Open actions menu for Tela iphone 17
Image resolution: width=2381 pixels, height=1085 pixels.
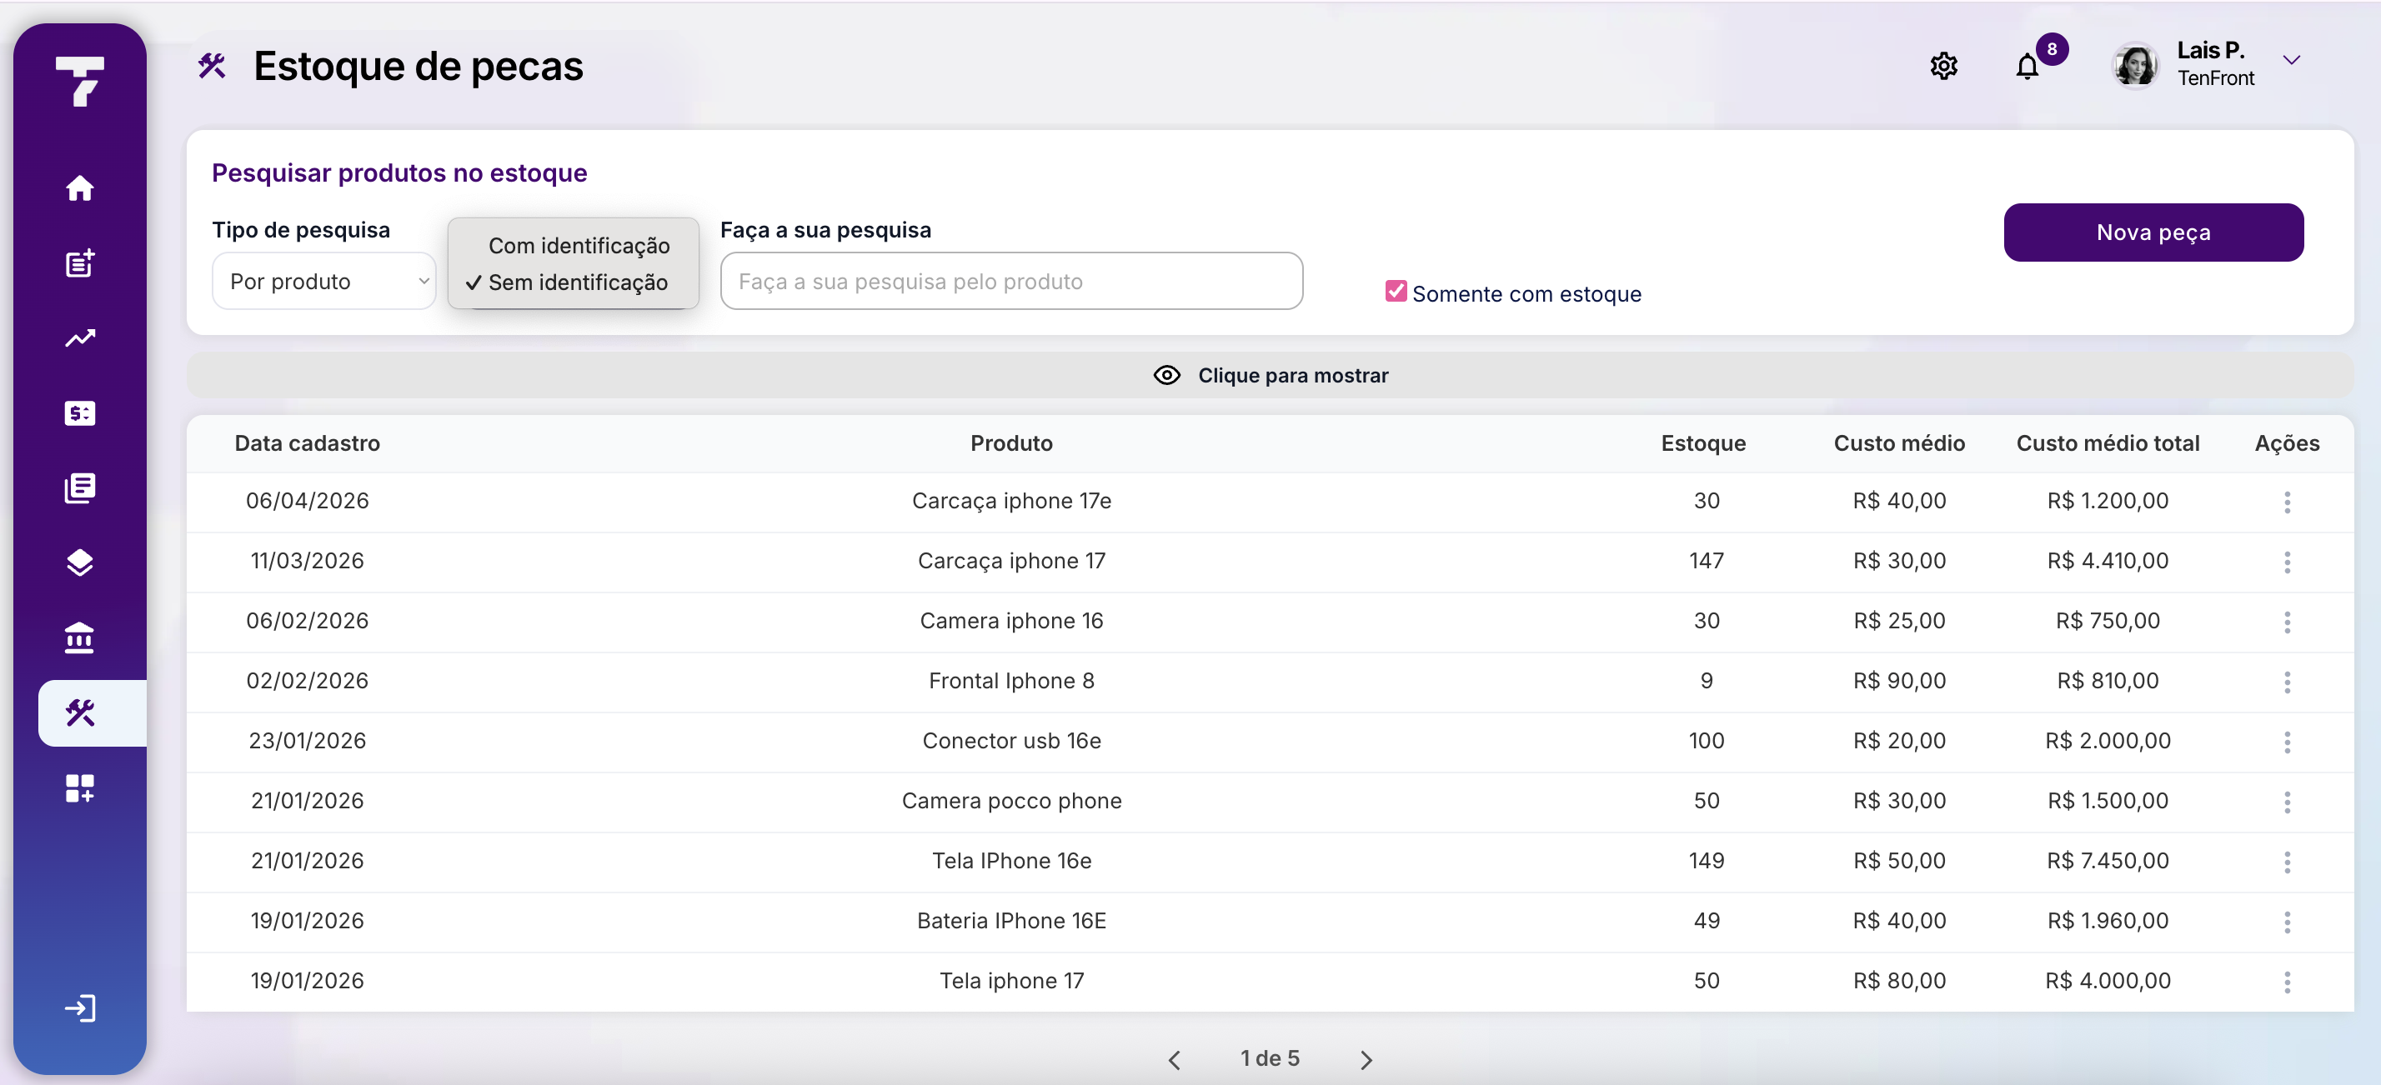2287,982
